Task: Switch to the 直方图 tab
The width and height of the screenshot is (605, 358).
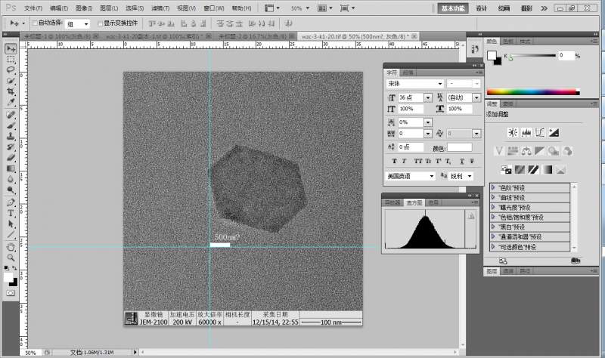Action: [413, 202]
